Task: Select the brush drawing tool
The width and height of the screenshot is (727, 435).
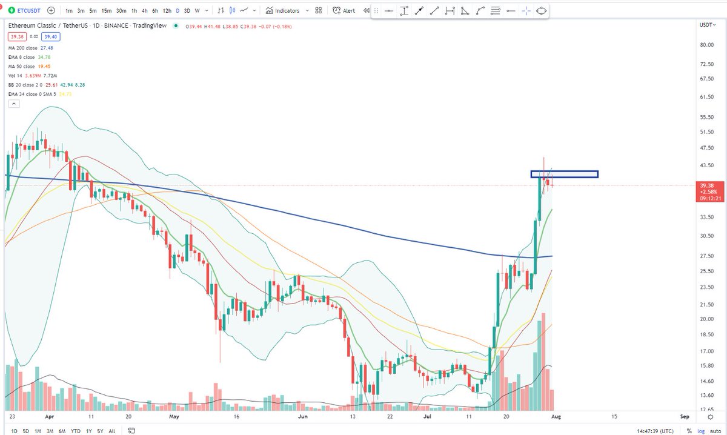Action: coord(479,10)
